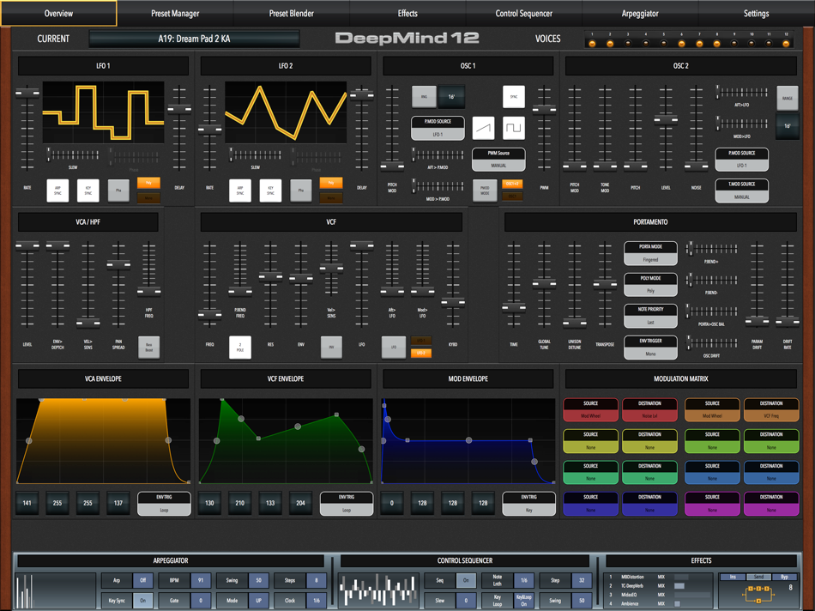
Task: Open the PORTA MODE selector set to Fingered
Action: click(x=650, y=253)
